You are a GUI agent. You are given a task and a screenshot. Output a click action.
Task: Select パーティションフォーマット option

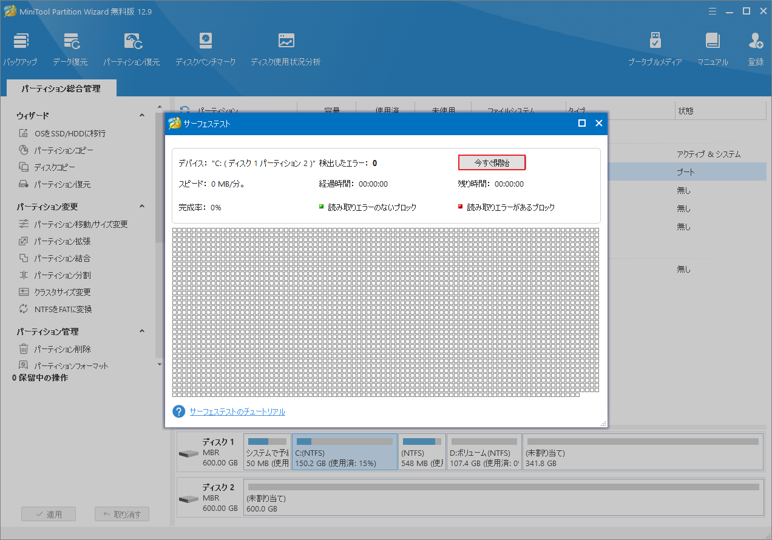[x=64, y=365]
